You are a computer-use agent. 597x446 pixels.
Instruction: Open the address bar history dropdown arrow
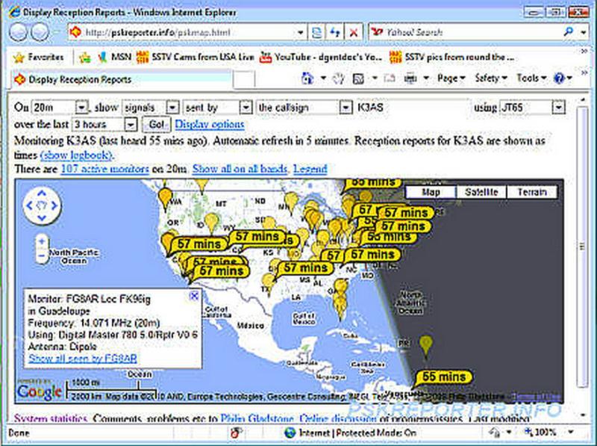coord(301,32)
